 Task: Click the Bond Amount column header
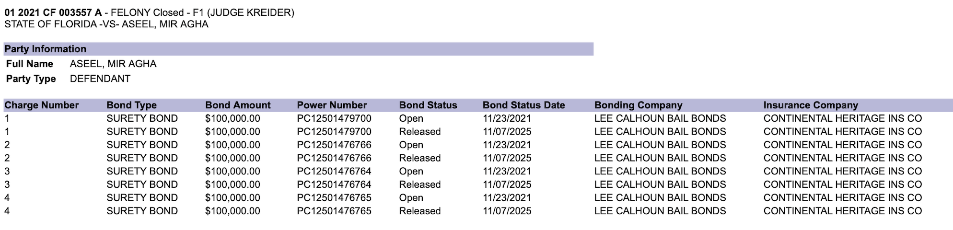tap(238, 105)
